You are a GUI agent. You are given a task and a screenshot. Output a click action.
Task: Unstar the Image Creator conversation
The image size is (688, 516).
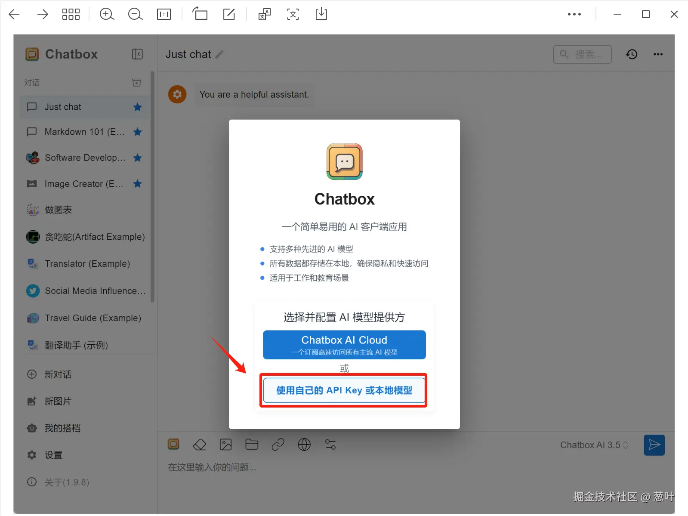(137, 184)
